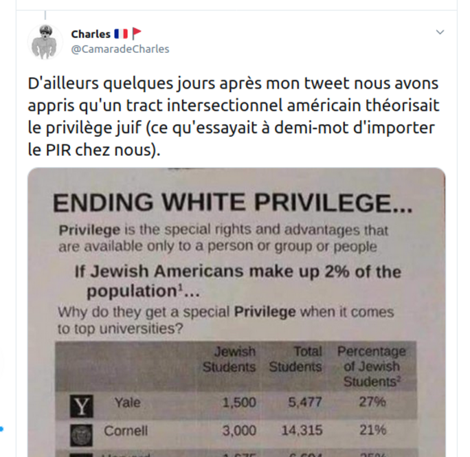Viewport: 470px width, 457px height.
Task: Click the thread connector line above avatar
Action: click(x=45, y=15)
